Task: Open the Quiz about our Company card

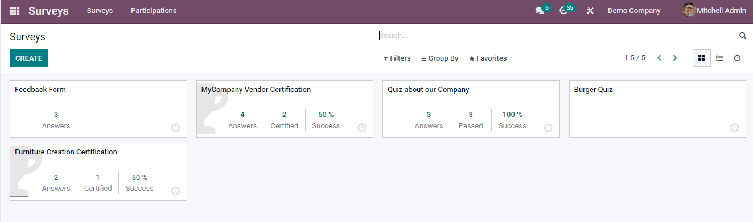Action: (x=471, y=109)
